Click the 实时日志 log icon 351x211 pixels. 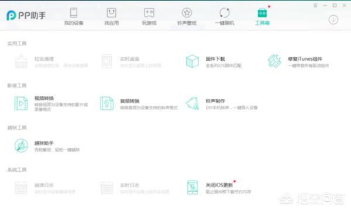107,188
